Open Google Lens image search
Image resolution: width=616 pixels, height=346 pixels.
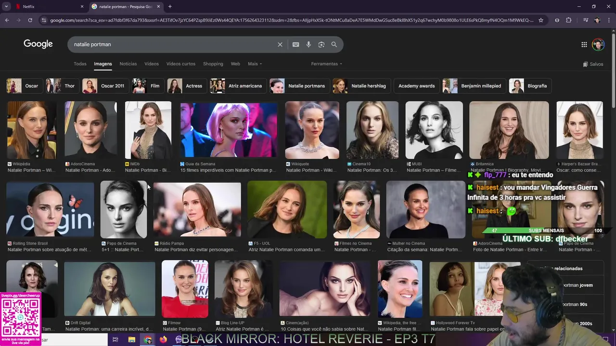click(321, 44)
